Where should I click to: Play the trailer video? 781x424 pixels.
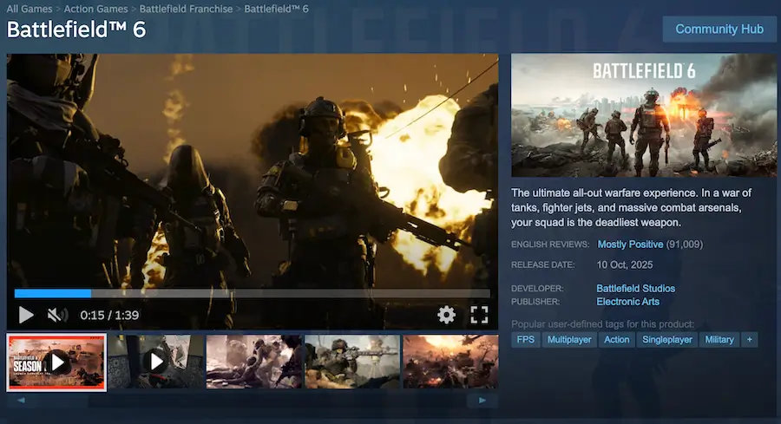pyautogui.click(x=26, y=315)
